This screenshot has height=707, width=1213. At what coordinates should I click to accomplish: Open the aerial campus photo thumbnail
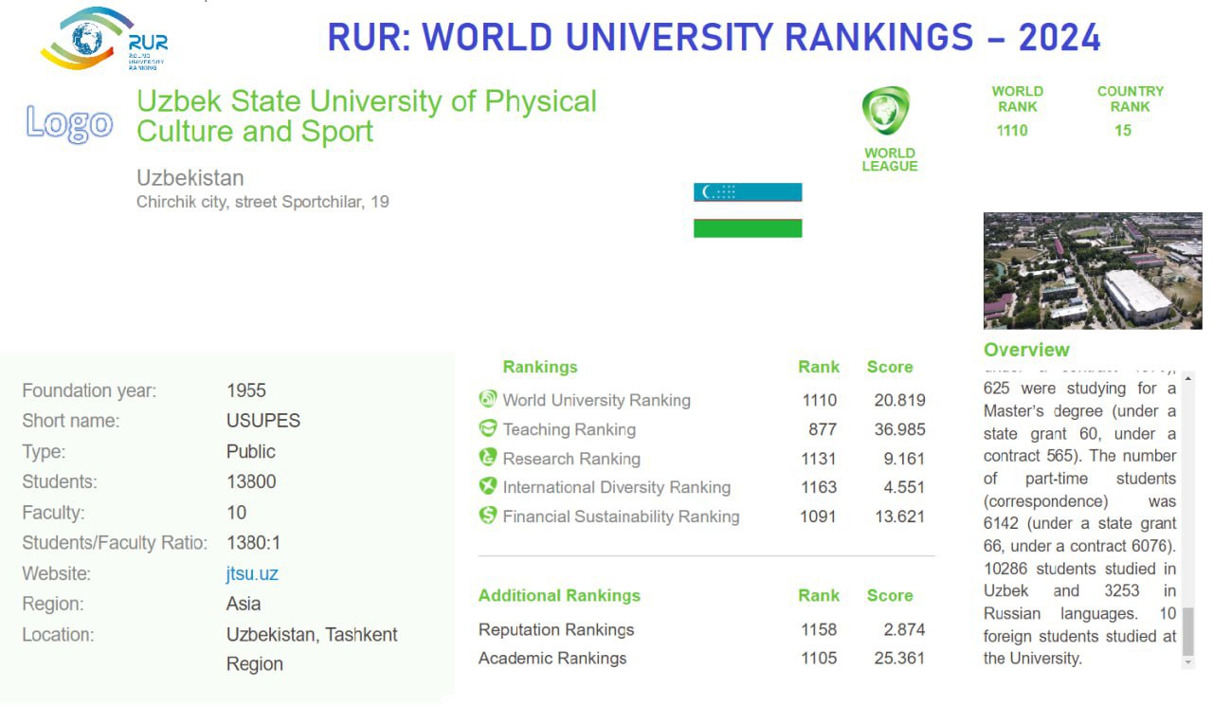[x=1092, y=271]
